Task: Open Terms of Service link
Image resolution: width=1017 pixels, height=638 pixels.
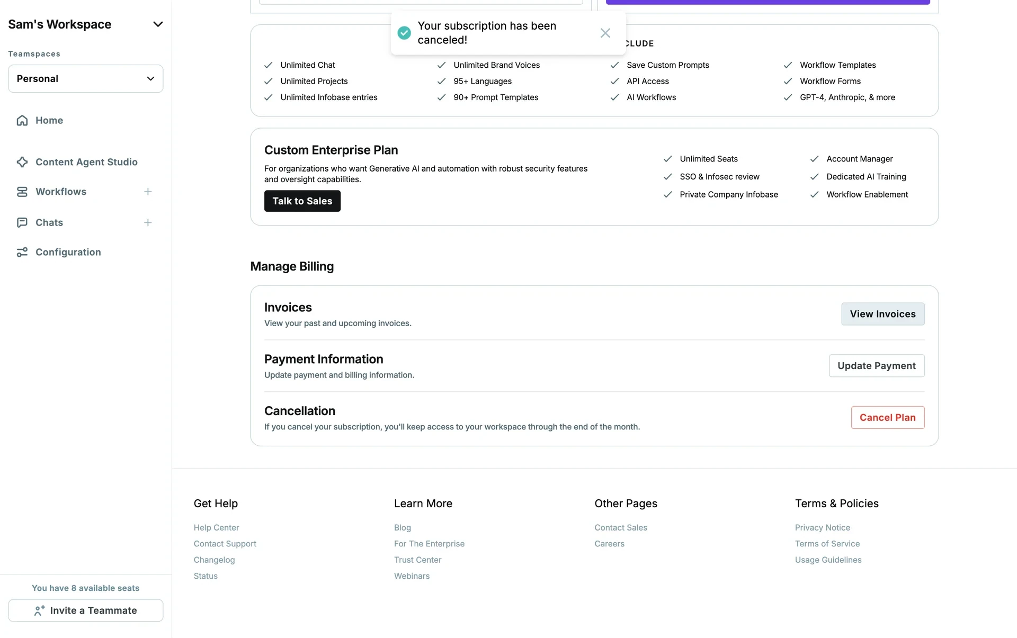Action: [x=827, y=544]
